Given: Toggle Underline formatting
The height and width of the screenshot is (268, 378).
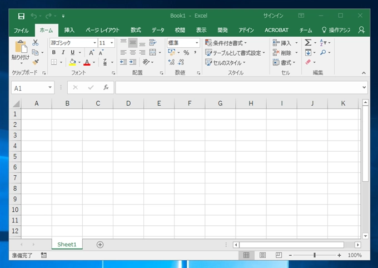Looking at the screenshot, I should coord(73,52).
